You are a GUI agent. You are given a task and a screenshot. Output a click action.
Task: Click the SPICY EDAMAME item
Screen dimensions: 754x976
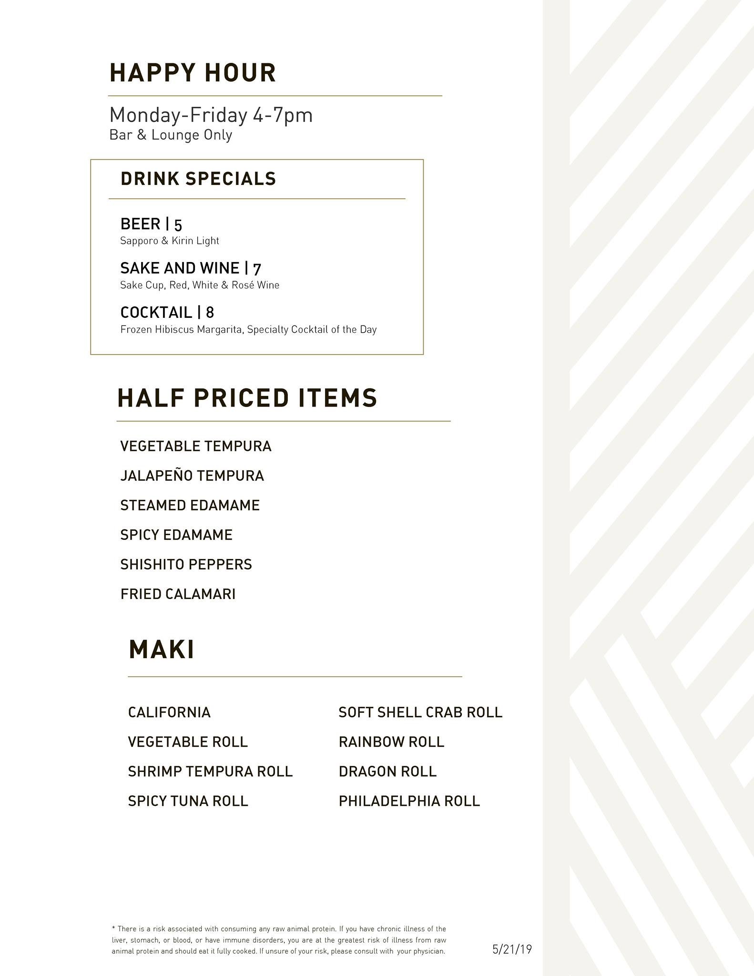[176, 535]
